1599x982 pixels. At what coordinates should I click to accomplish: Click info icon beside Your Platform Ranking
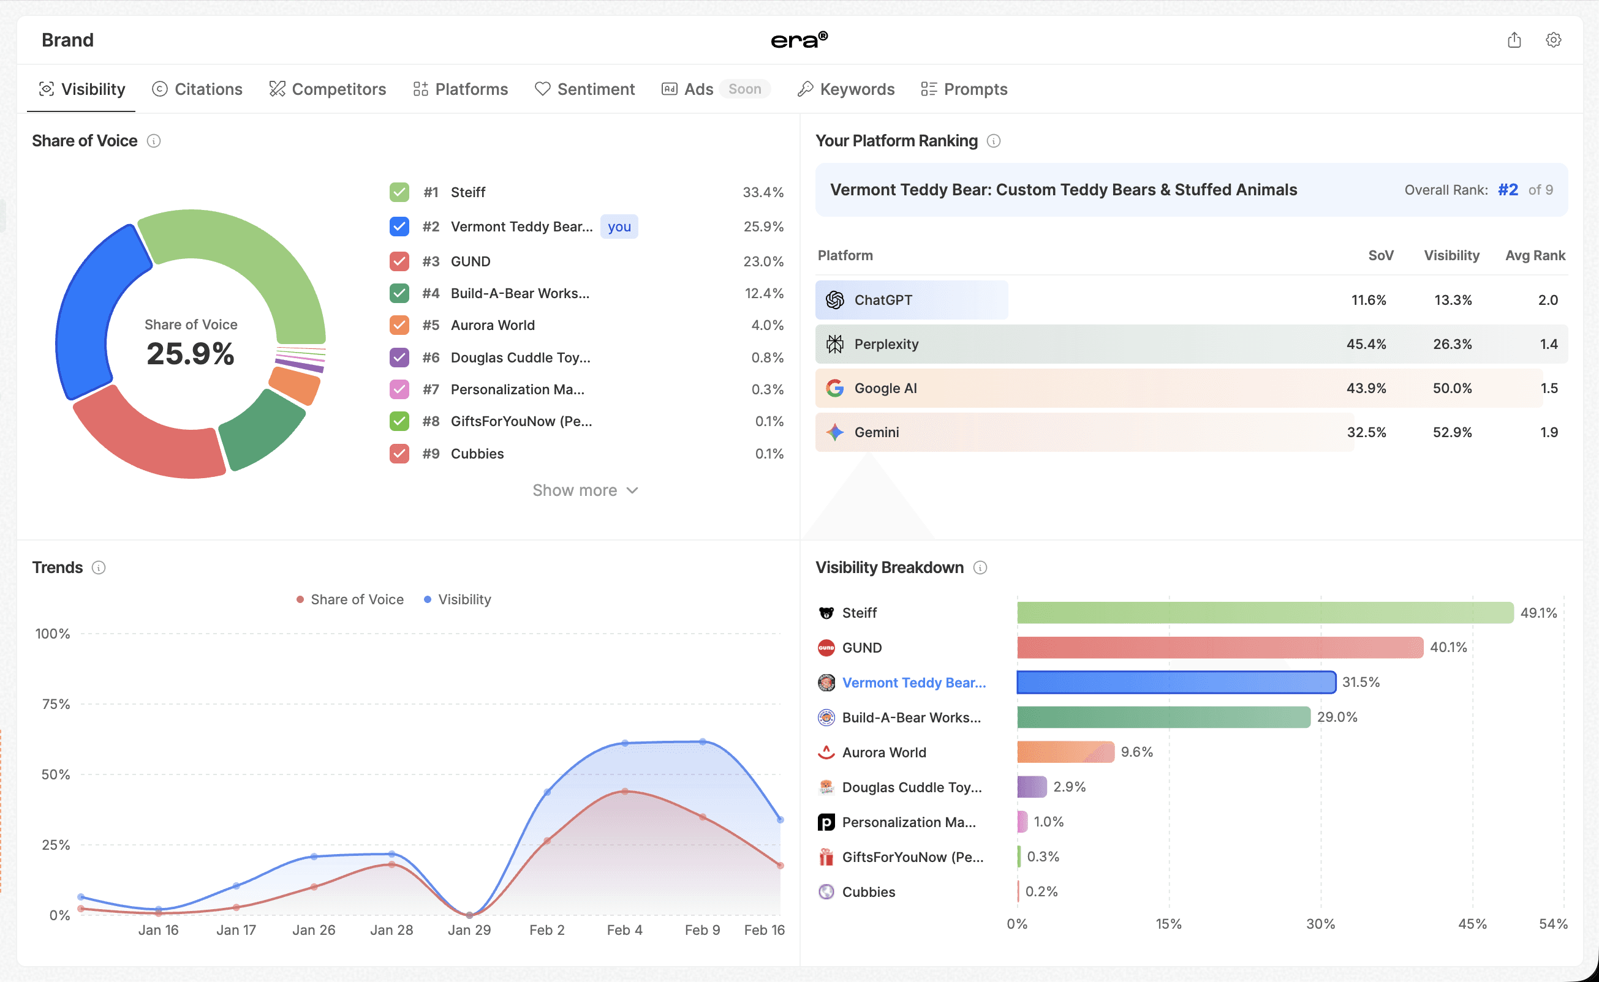pyautogui.click(x=994, y=141)
